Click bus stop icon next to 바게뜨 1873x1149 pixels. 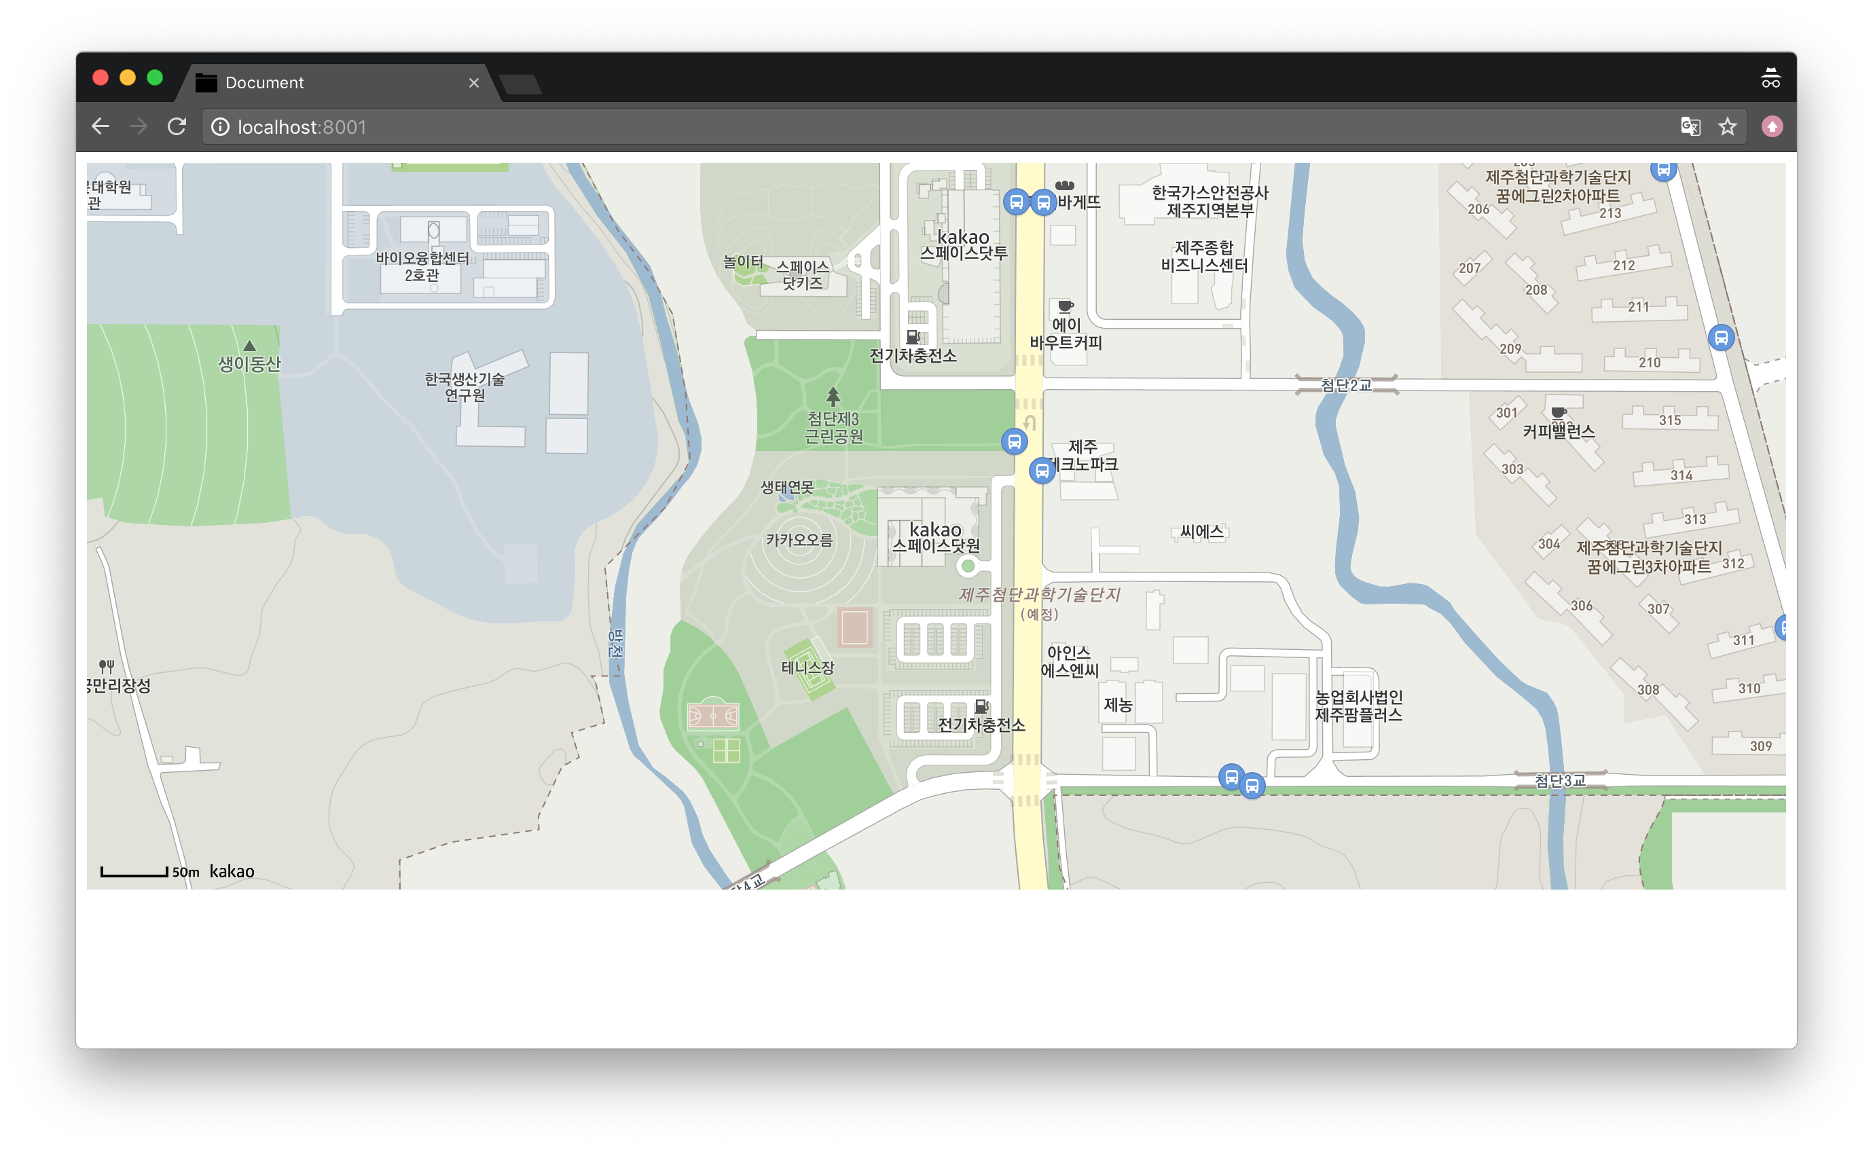1044,203
